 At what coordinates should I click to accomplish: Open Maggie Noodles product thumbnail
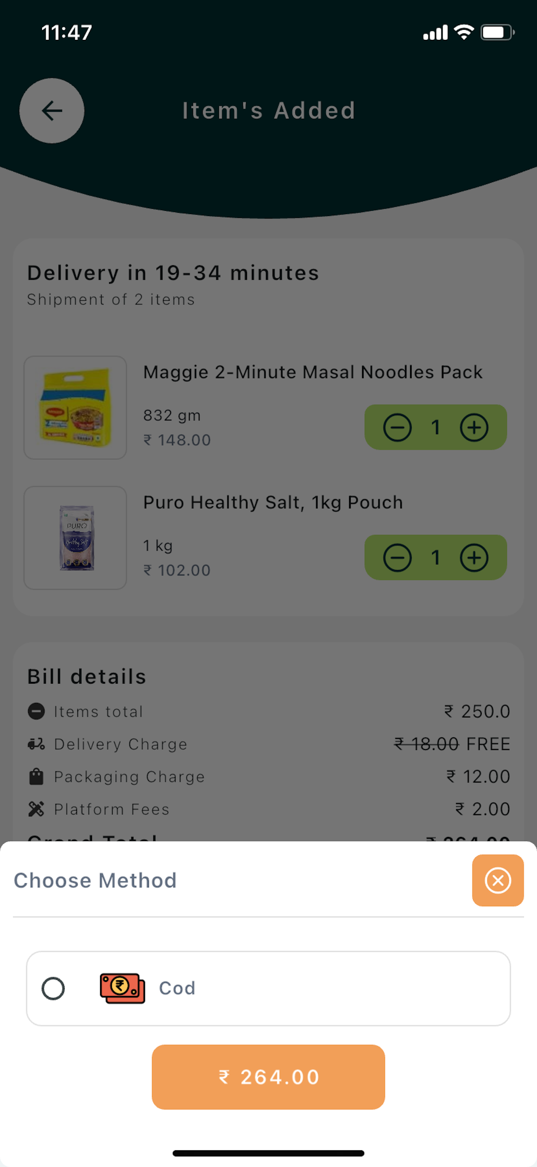point(75,408)
